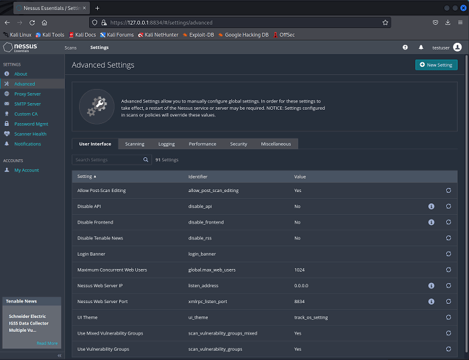The height and width of the screenshot is (360, 469).
Task: Switch to the Security tab
Action: tap(239, 144)
